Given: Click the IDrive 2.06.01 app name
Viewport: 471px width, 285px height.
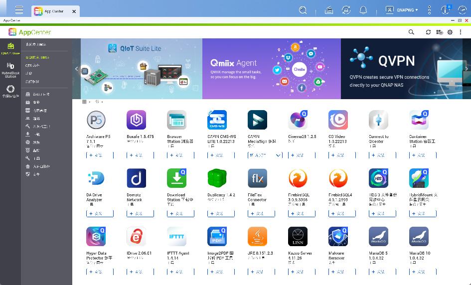Looking at the screenshot, I should click(139, 253).
